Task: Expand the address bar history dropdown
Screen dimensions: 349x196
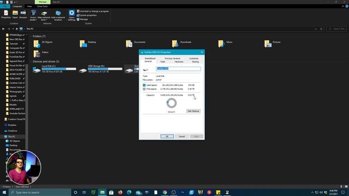Action: [316, 29]
